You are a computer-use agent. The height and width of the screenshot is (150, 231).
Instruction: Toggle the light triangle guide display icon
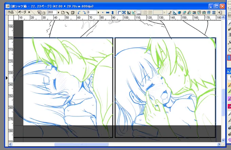134,13
